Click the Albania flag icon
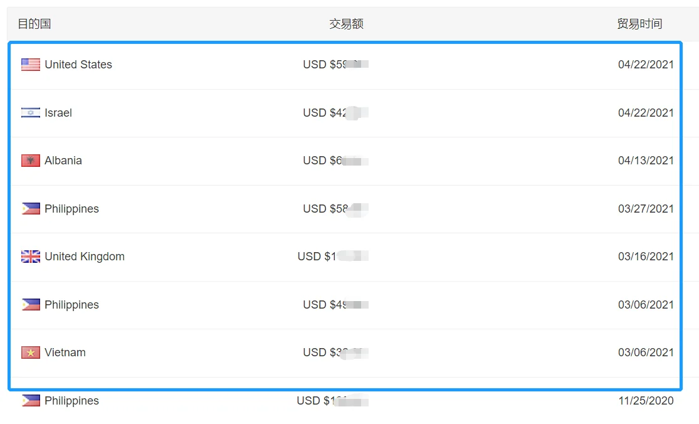699x424 pixels. point(31,161)
